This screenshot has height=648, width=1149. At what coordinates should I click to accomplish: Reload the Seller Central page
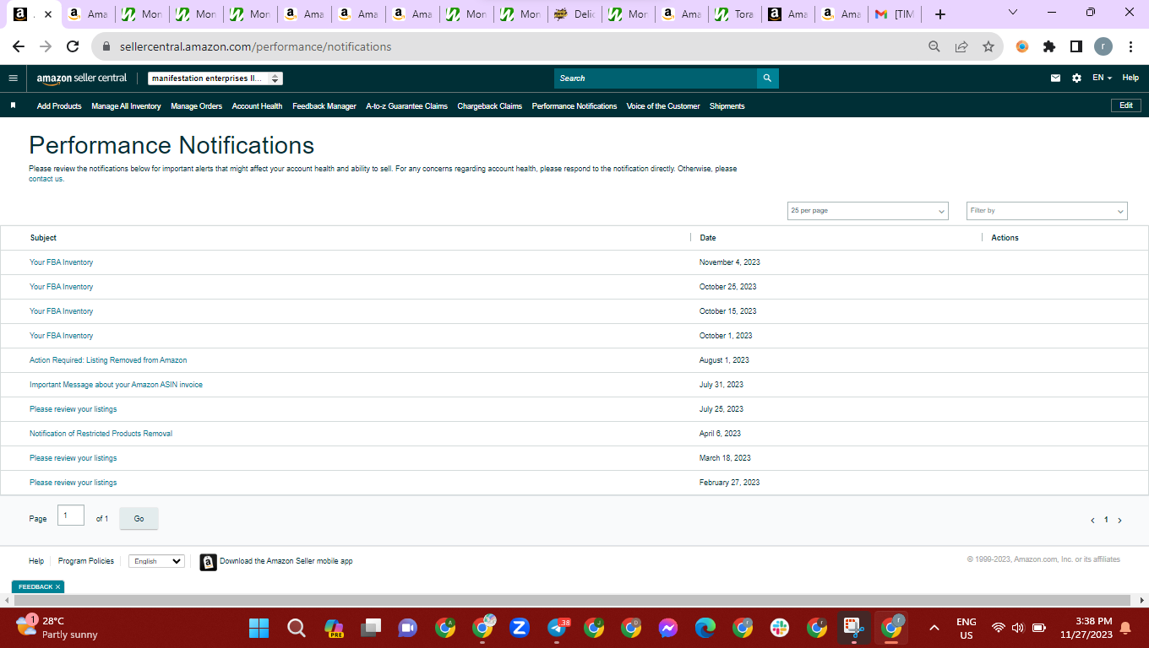[73, 47]
